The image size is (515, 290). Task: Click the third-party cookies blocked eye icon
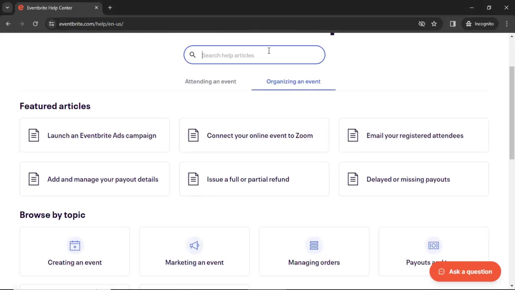coord(422,24)
